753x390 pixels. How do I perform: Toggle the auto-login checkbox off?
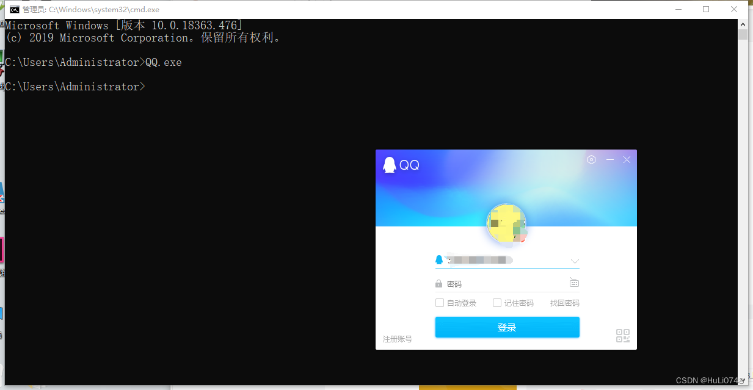click(x=439, y=302)
